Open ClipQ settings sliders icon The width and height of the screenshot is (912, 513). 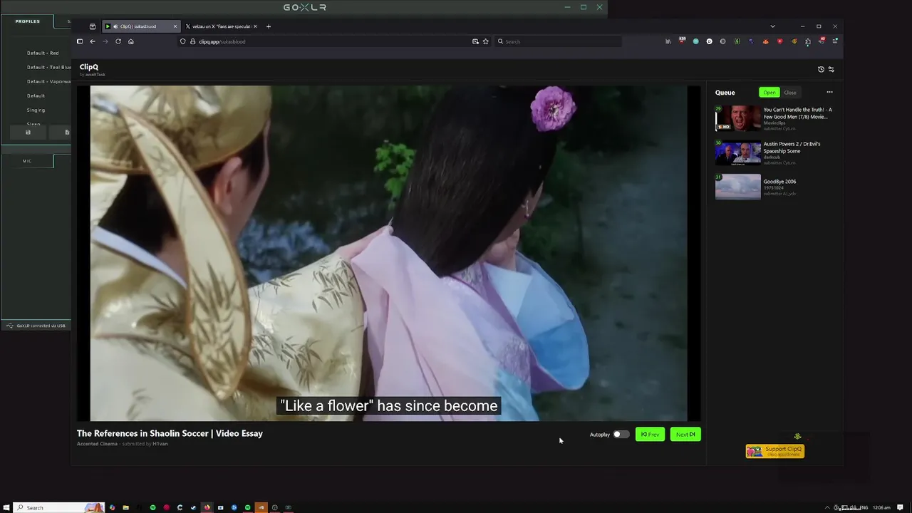pos(831,69)
